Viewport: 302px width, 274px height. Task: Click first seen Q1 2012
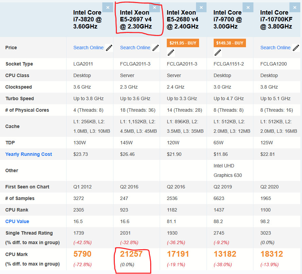point(83,187)
